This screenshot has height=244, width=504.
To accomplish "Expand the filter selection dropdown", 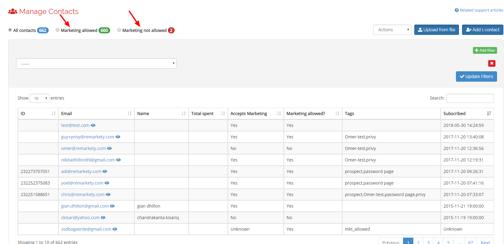I will click(x=96, y=63).
